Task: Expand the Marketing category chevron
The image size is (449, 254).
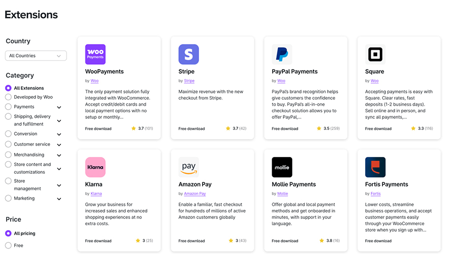Action: pyautogui.click(x=59, y=199)
